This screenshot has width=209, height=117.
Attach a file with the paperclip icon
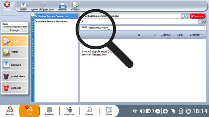point(43,6)
